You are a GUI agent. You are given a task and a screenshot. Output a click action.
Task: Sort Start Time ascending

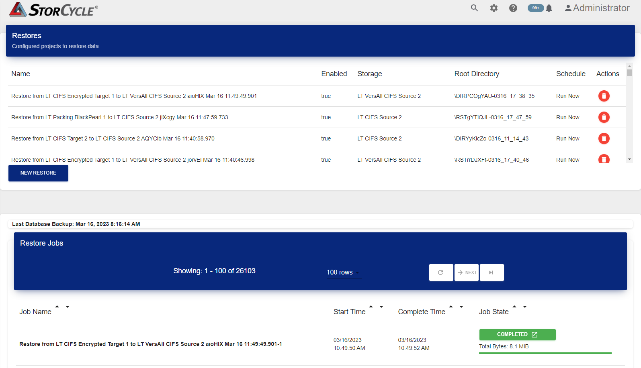[x=371, y=307]
